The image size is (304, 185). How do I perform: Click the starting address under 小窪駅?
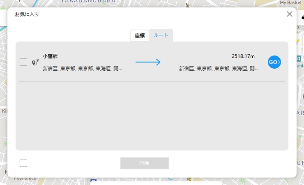click(x=82, y=69)
